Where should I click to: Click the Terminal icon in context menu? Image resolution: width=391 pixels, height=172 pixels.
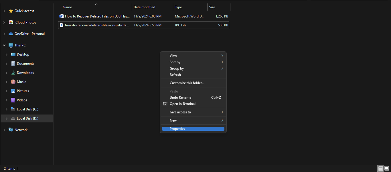click(165, 104)
